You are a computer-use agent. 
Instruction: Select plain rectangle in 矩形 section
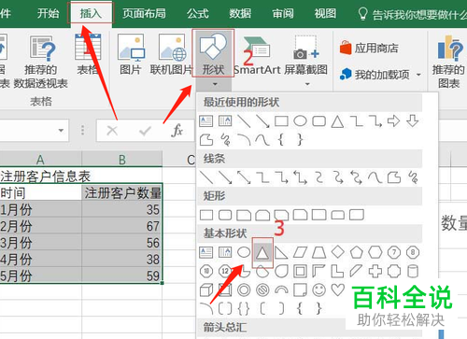point(206,215)
